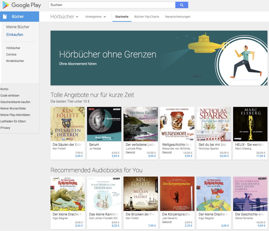This screenshot has width=269, height=231.
Task: Open the Neuerscheinungen tab
Action: pyautogui.click(x=178, y=17)
